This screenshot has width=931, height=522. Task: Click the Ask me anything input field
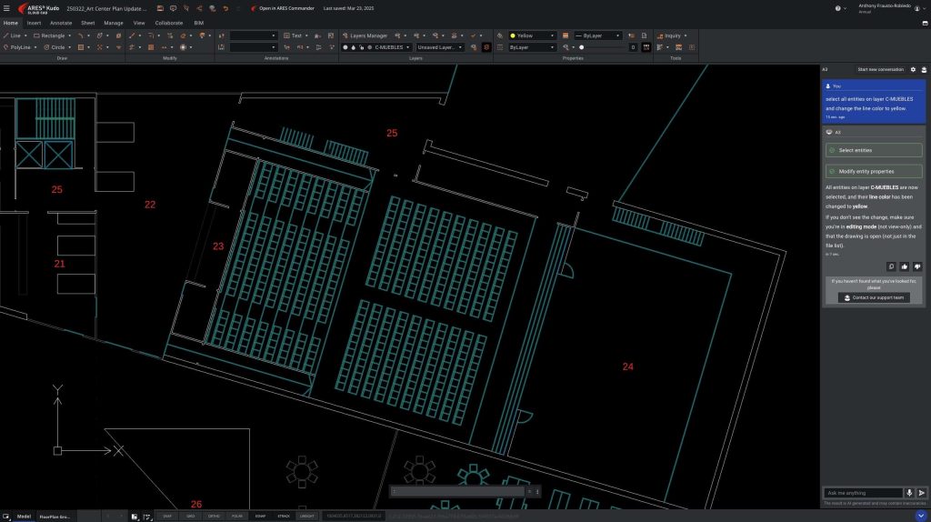coord(864,492)
